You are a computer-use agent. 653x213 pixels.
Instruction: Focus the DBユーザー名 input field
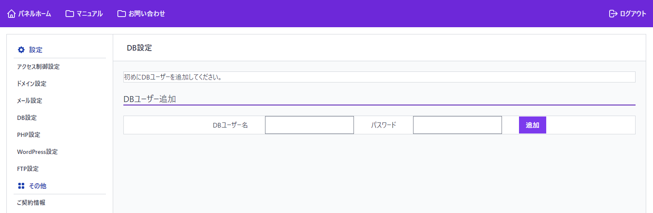309,125
